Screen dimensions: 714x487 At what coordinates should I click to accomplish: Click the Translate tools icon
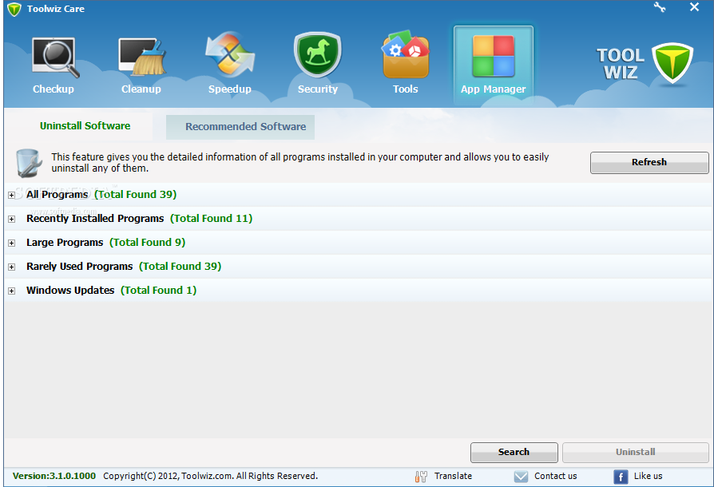421,477
